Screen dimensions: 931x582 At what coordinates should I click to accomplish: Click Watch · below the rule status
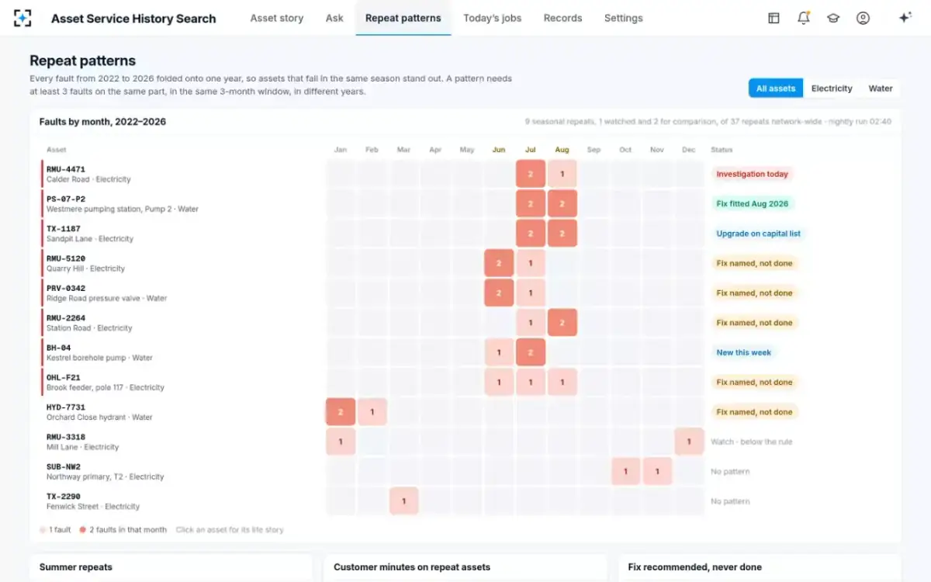(752, 442)
